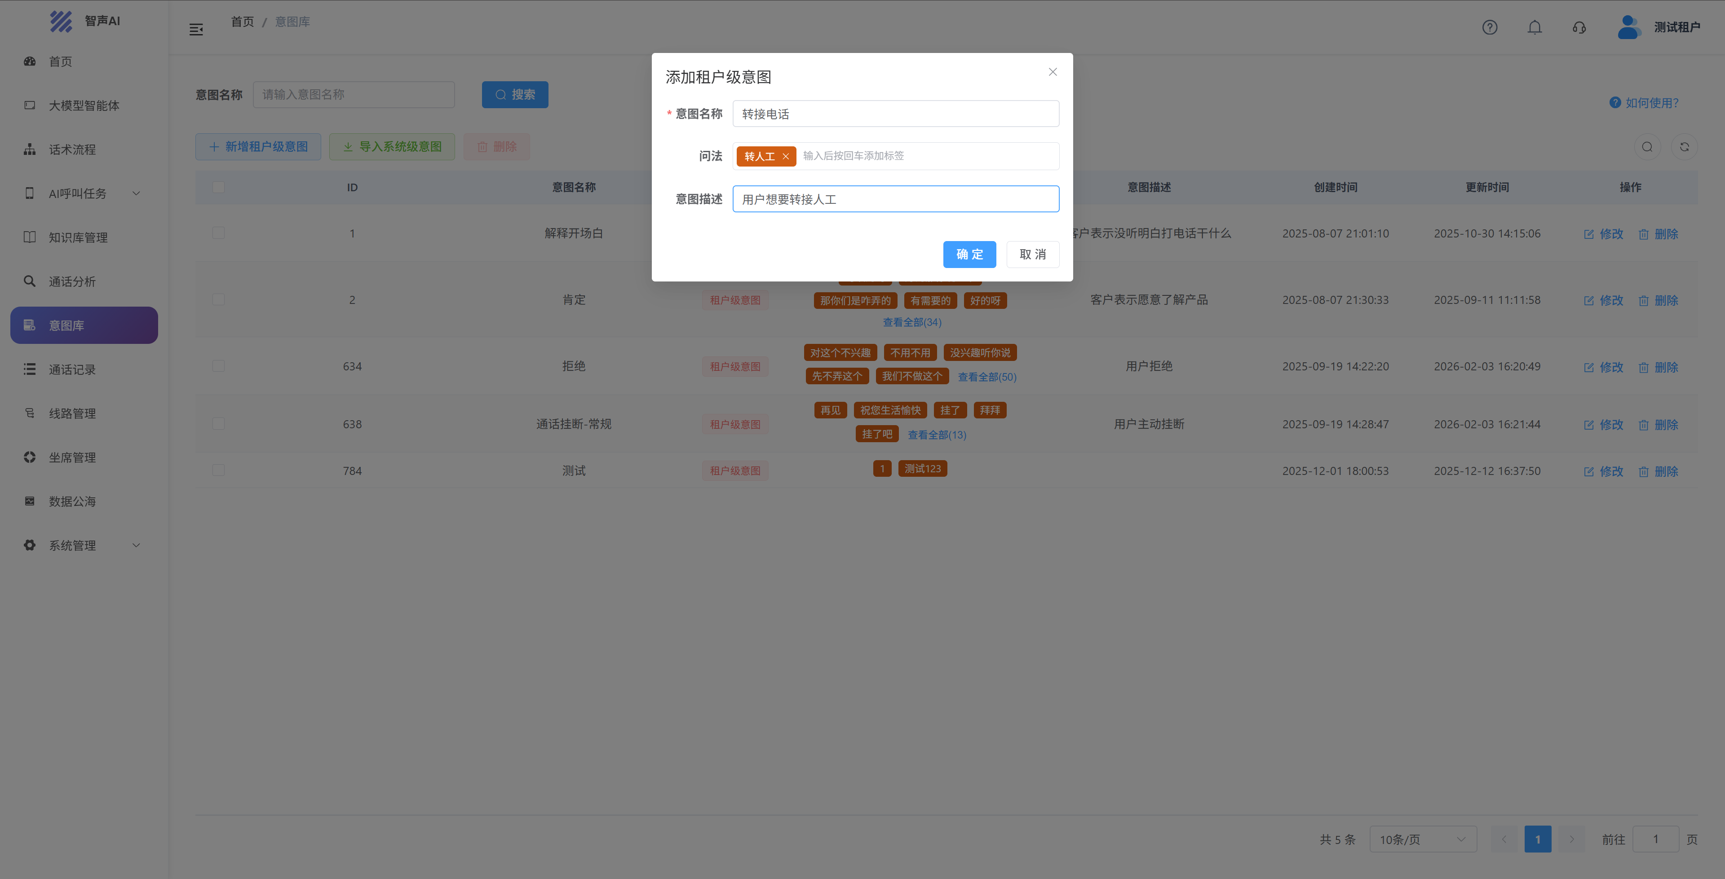1725x879 pixels.
Task: Focus the 意图名称 field in the dialog
Action: tap(895, 114)
